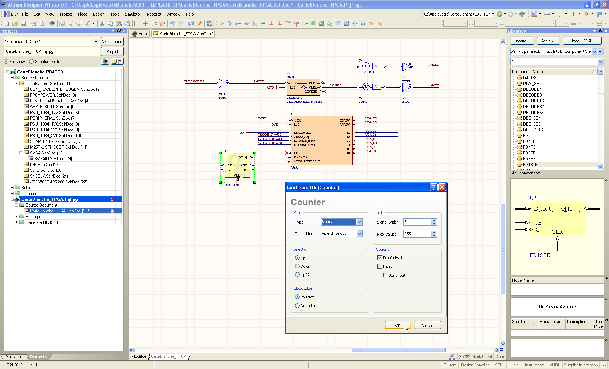Select the Place Bus tool
This screenshot has width=609, height=369.
pos(230,24)
